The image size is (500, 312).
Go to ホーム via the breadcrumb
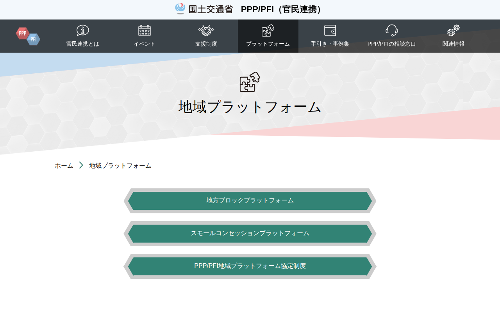click(64, 166)
